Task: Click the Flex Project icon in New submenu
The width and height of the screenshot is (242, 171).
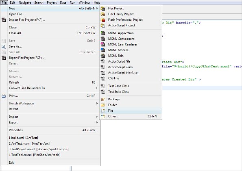Action: [103, 9]
